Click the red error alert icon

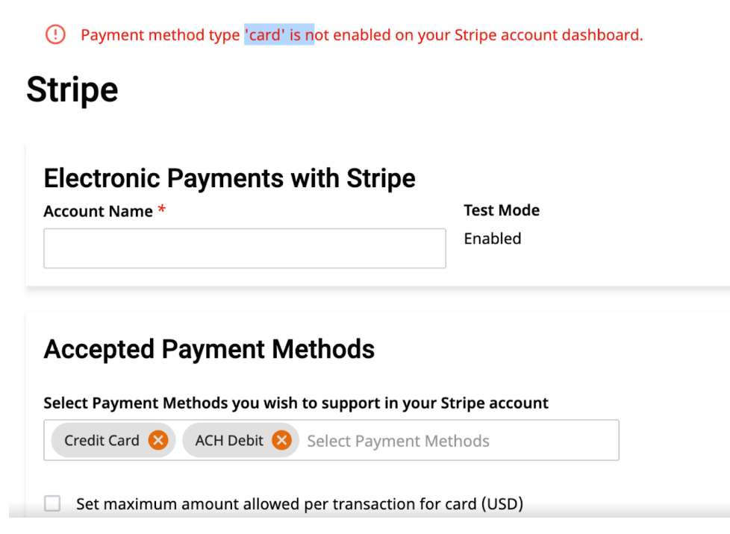(x=55, y=34)
